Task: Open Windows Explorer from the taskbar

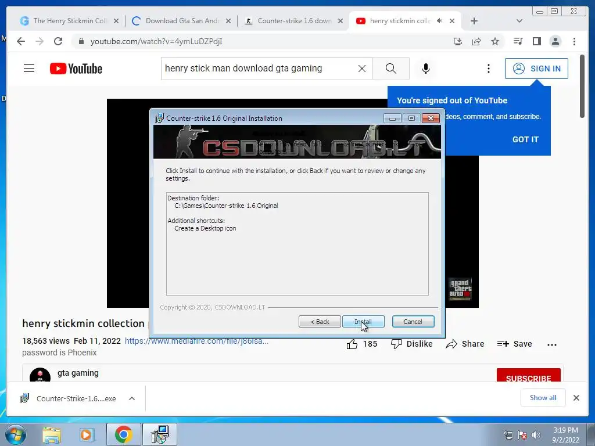Action: [x=52, y=434]
